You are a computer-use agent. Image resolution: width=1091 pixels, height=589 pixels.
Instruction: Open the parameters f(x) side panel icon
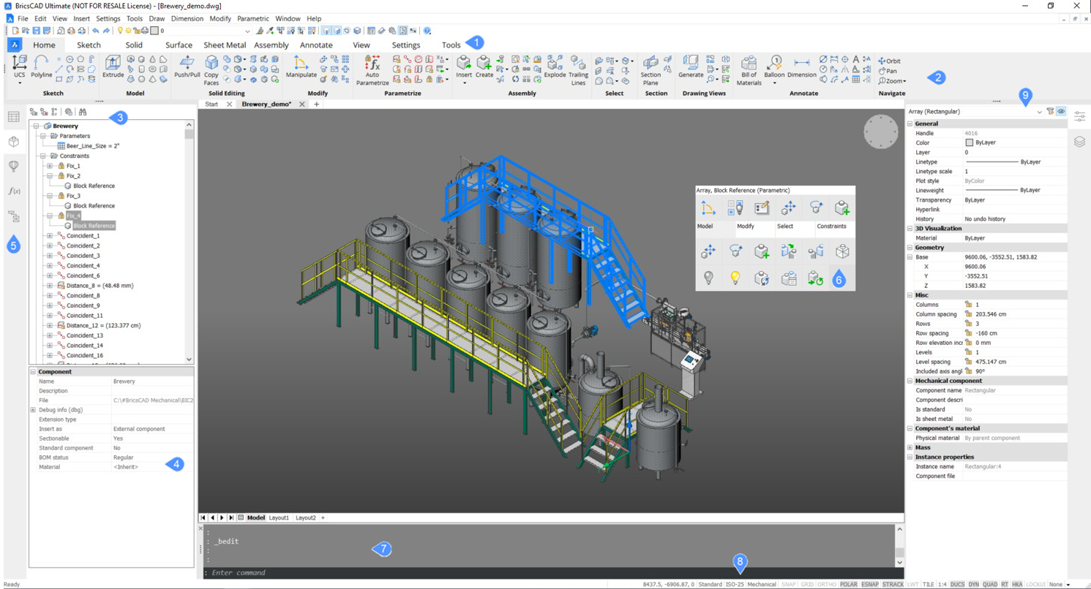click(x=13, y=191)
